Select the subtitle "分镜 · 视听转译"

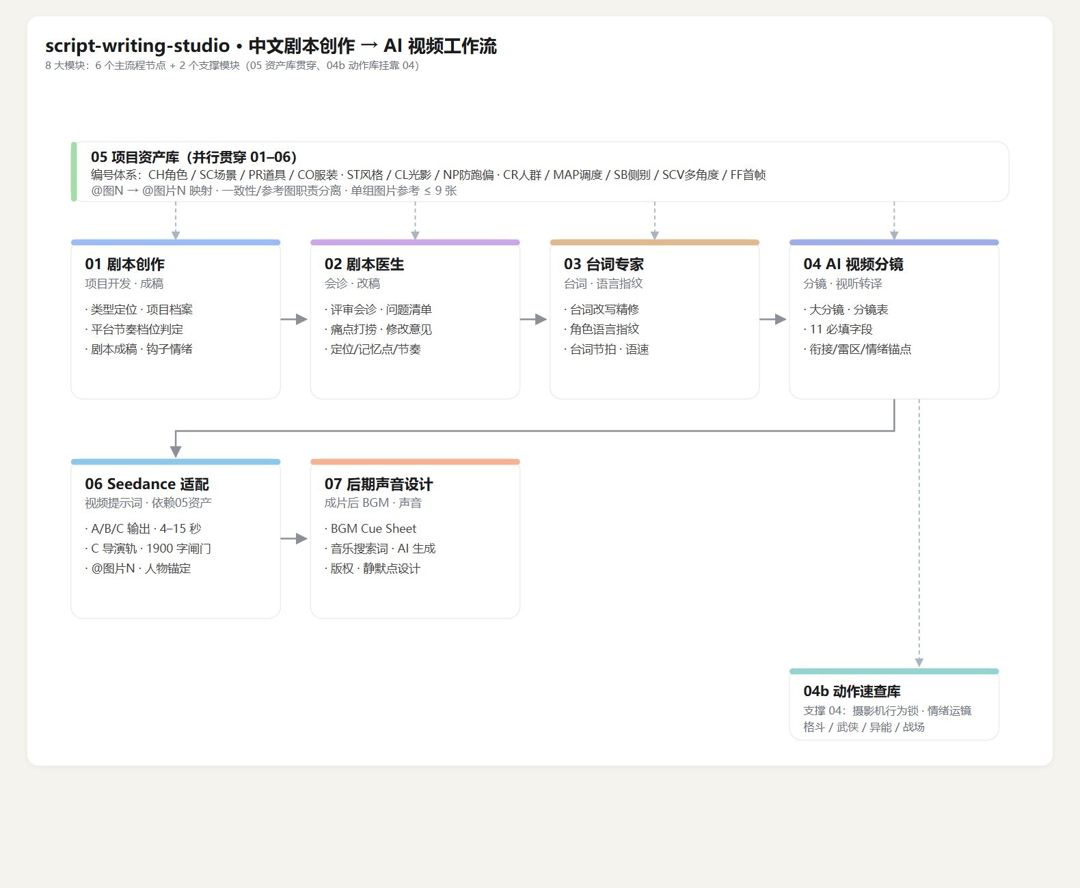point(843,283)
